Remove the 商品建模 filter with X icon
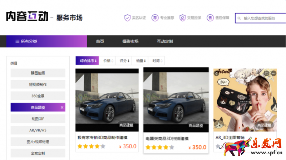This screenshot has width=286, height=160. click(x=62, y=107)
